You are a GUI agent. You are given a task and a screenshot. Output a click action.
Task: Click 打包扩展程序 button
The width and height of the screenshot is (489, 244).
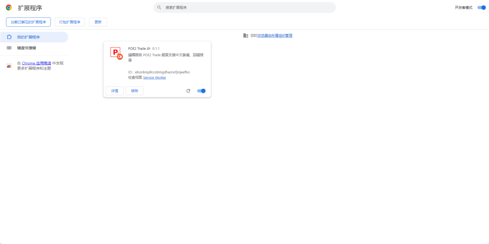point(70,22)
